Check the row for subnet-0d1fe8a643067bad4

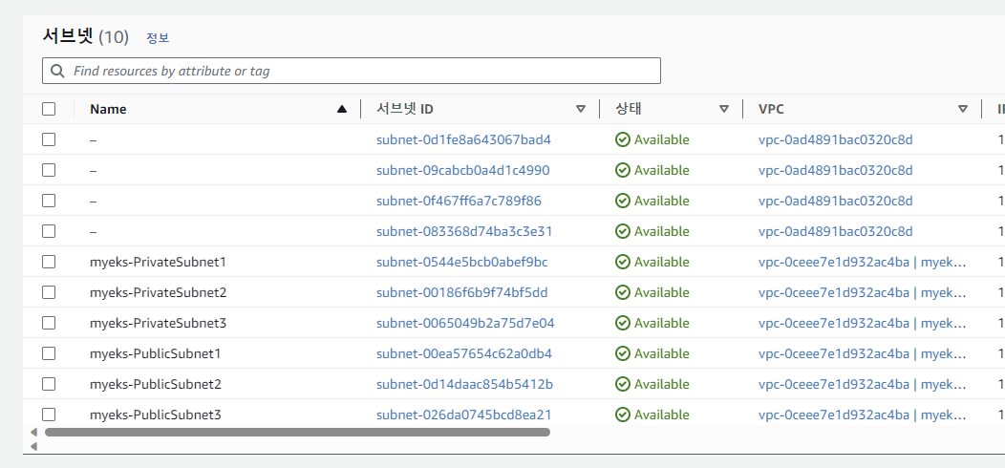click(49, 139)
